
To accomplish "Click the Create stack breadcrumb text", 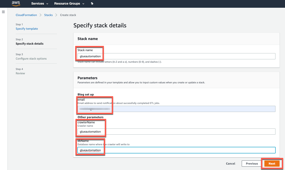I will [68, 15].
